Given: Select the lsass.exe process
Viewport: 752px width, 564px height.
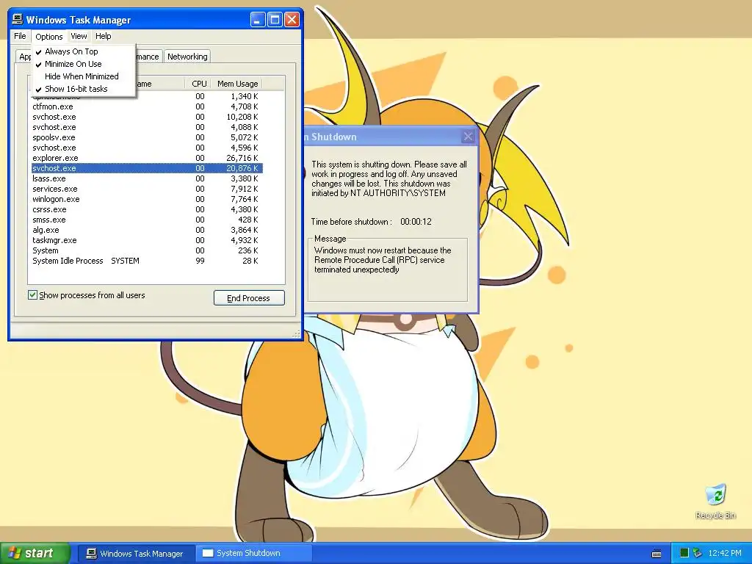Looking at the screenshot, I should point(147,179).
